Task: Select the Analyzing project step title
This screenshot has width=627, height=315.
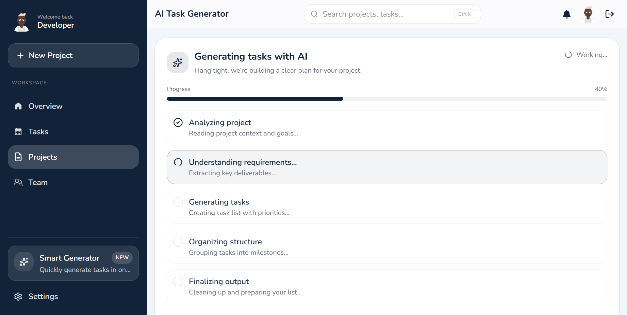Action: (220, 122)
